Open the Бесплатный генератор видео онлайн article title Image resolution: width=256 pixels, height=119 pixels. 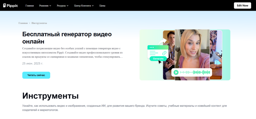point(67,37)
